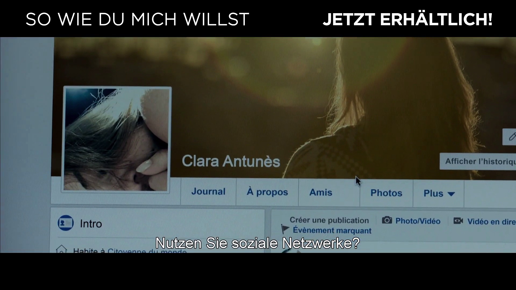Screen dimensions: 516x290
Task: Click the camera icon for Photo/Vidéo
Action: (387, 220)
